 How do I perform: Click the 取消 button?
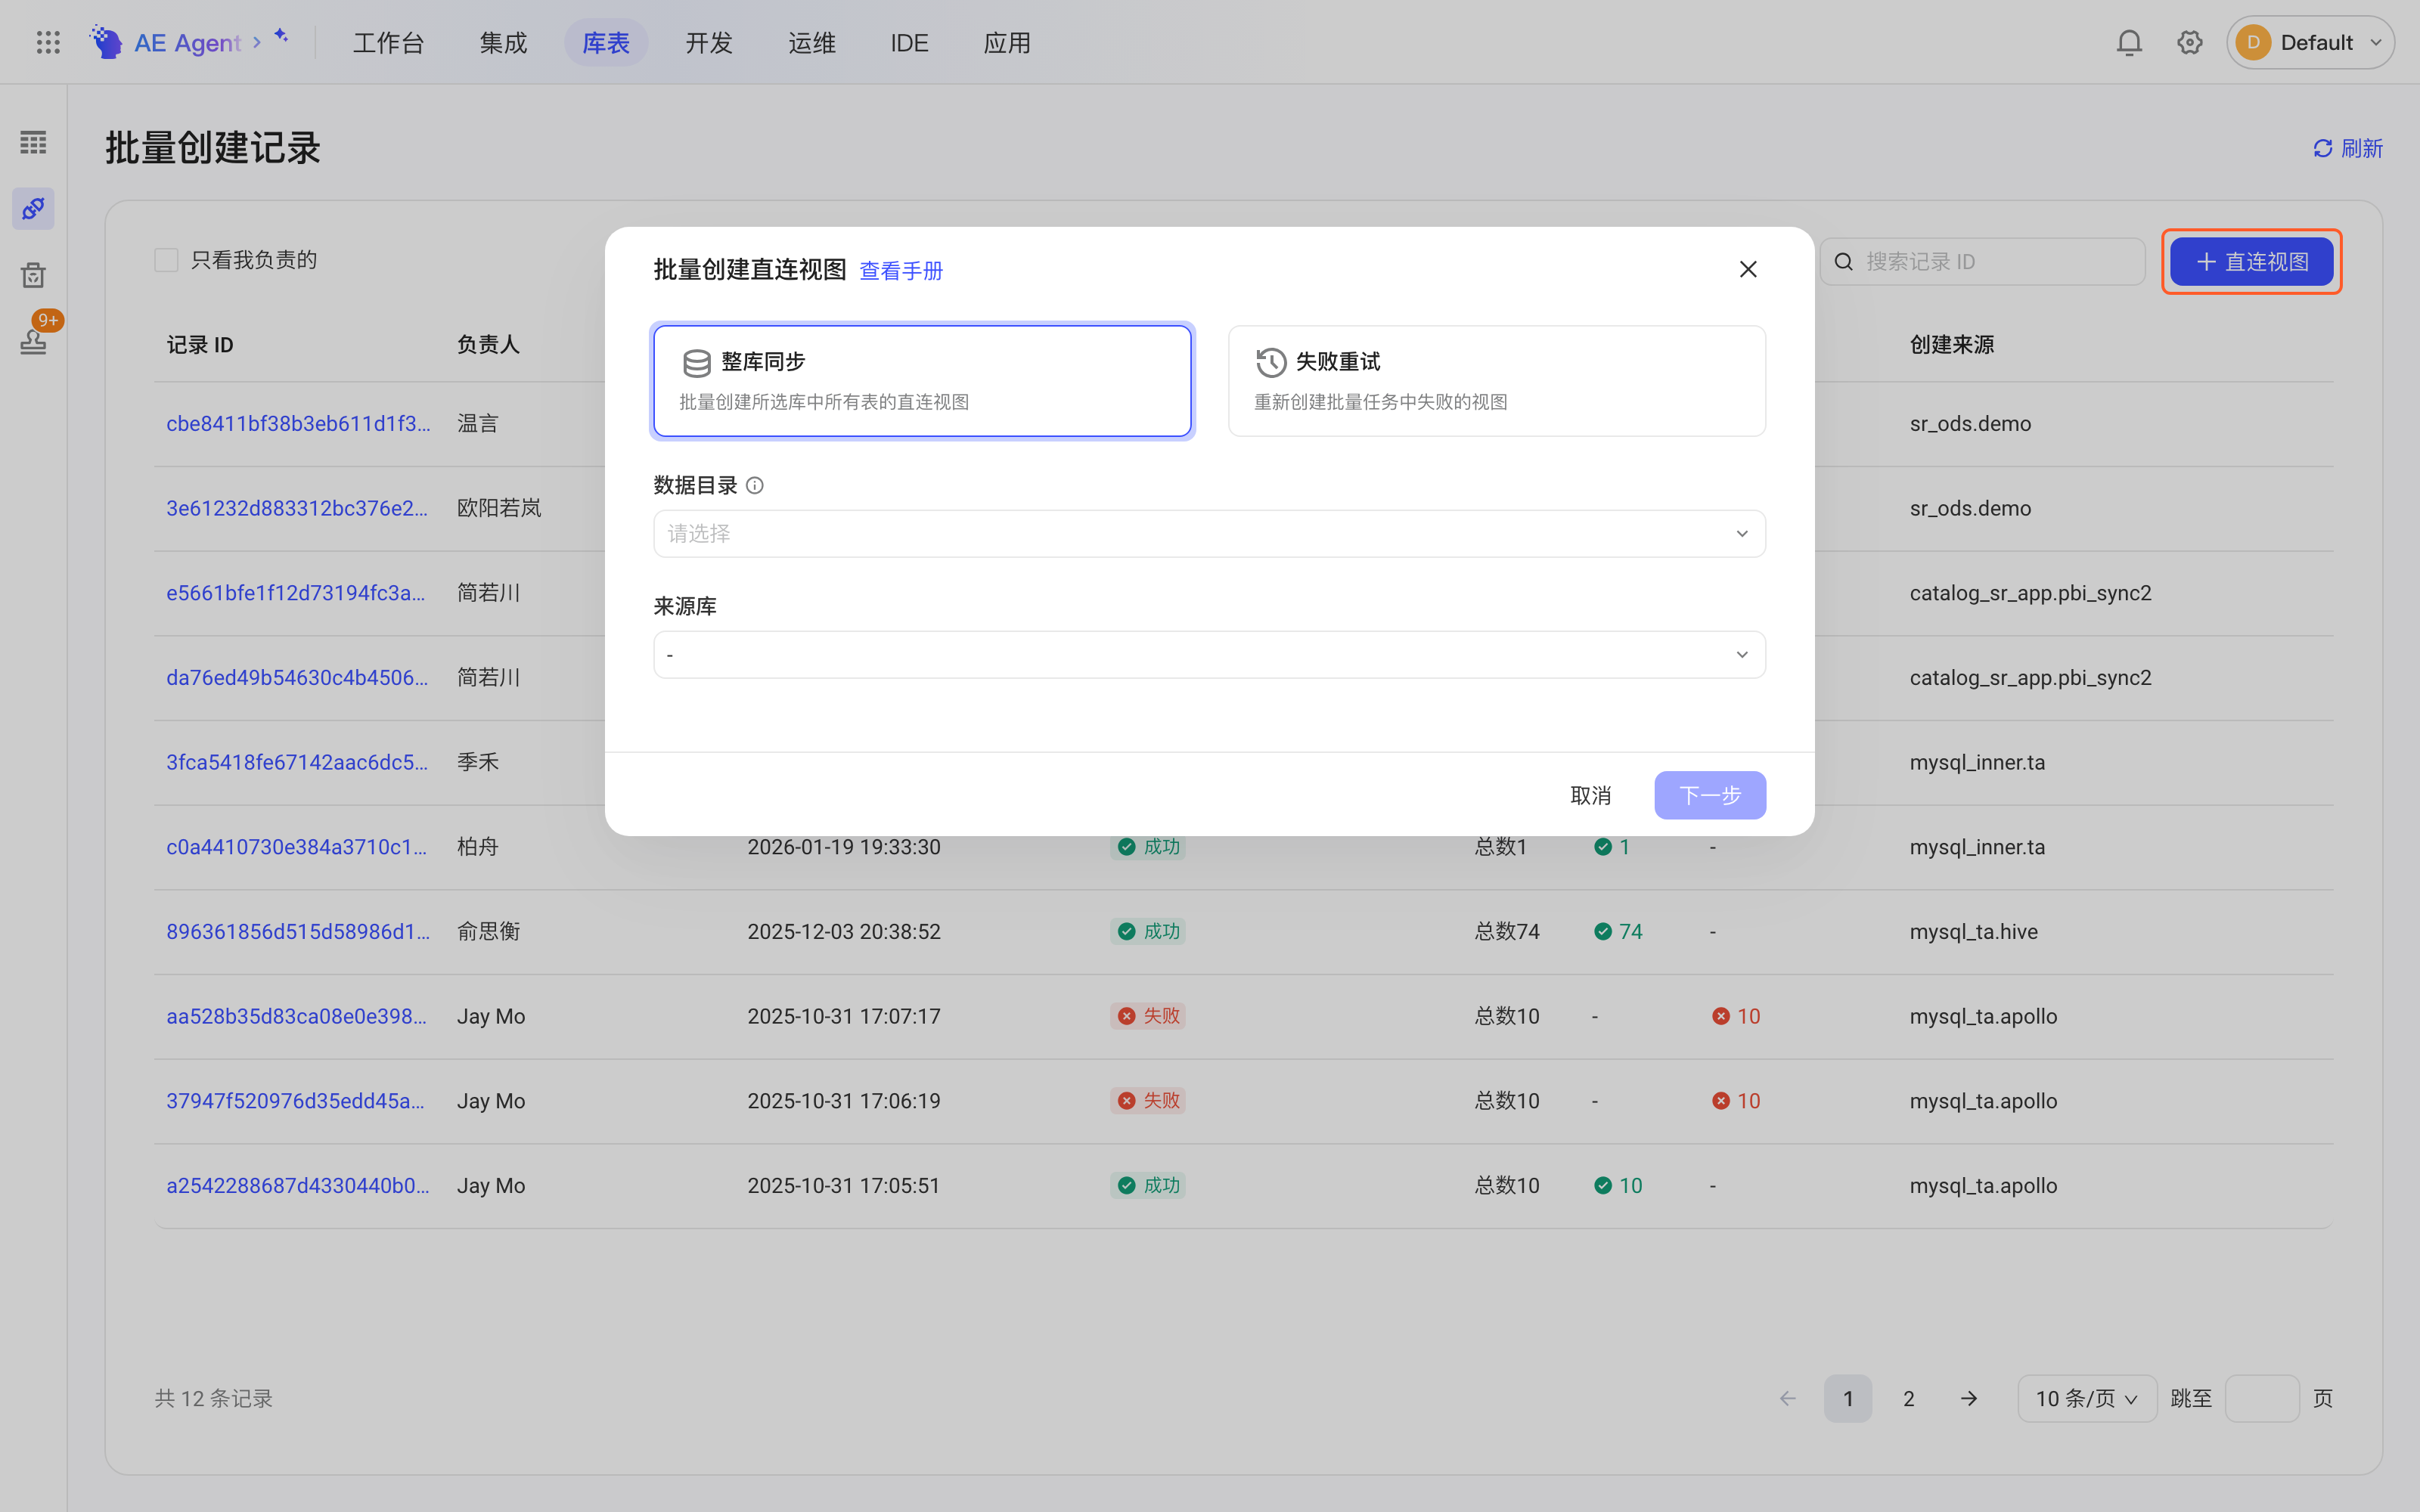pos(1590,795)
